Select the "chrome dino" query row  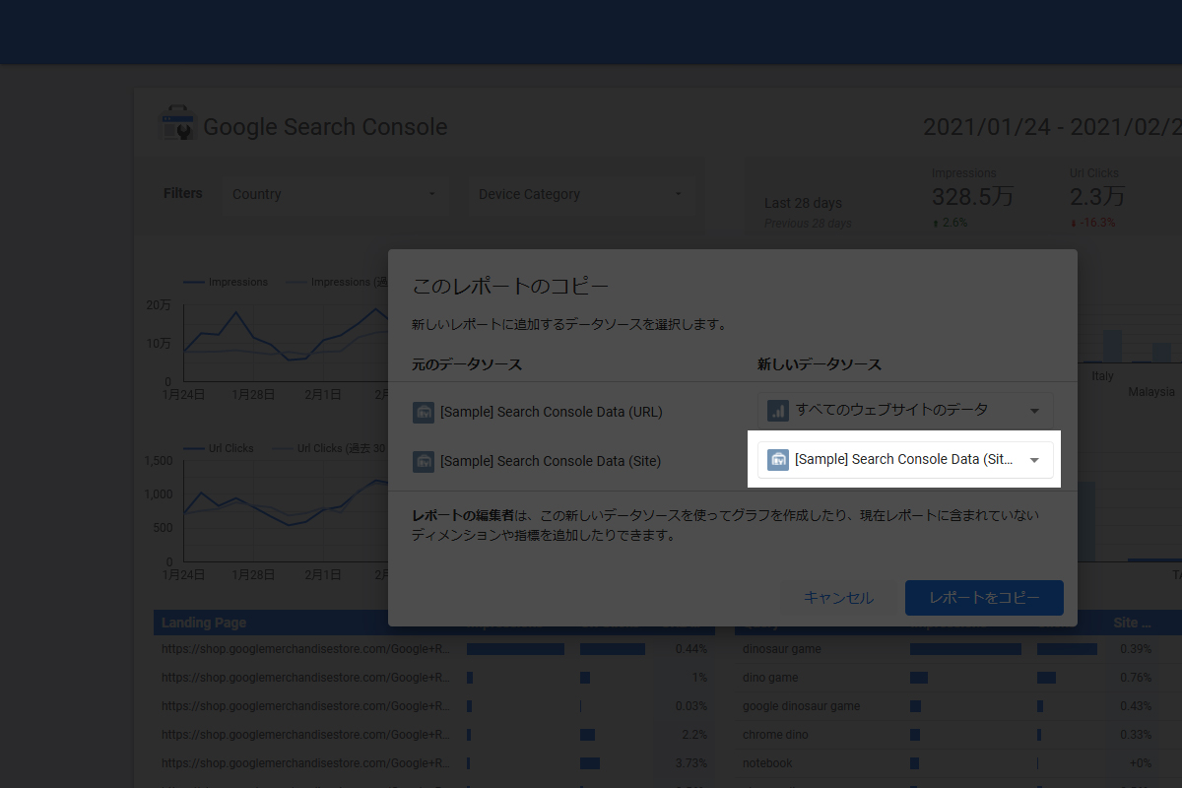pyautogui.click(x=775, y=735)
